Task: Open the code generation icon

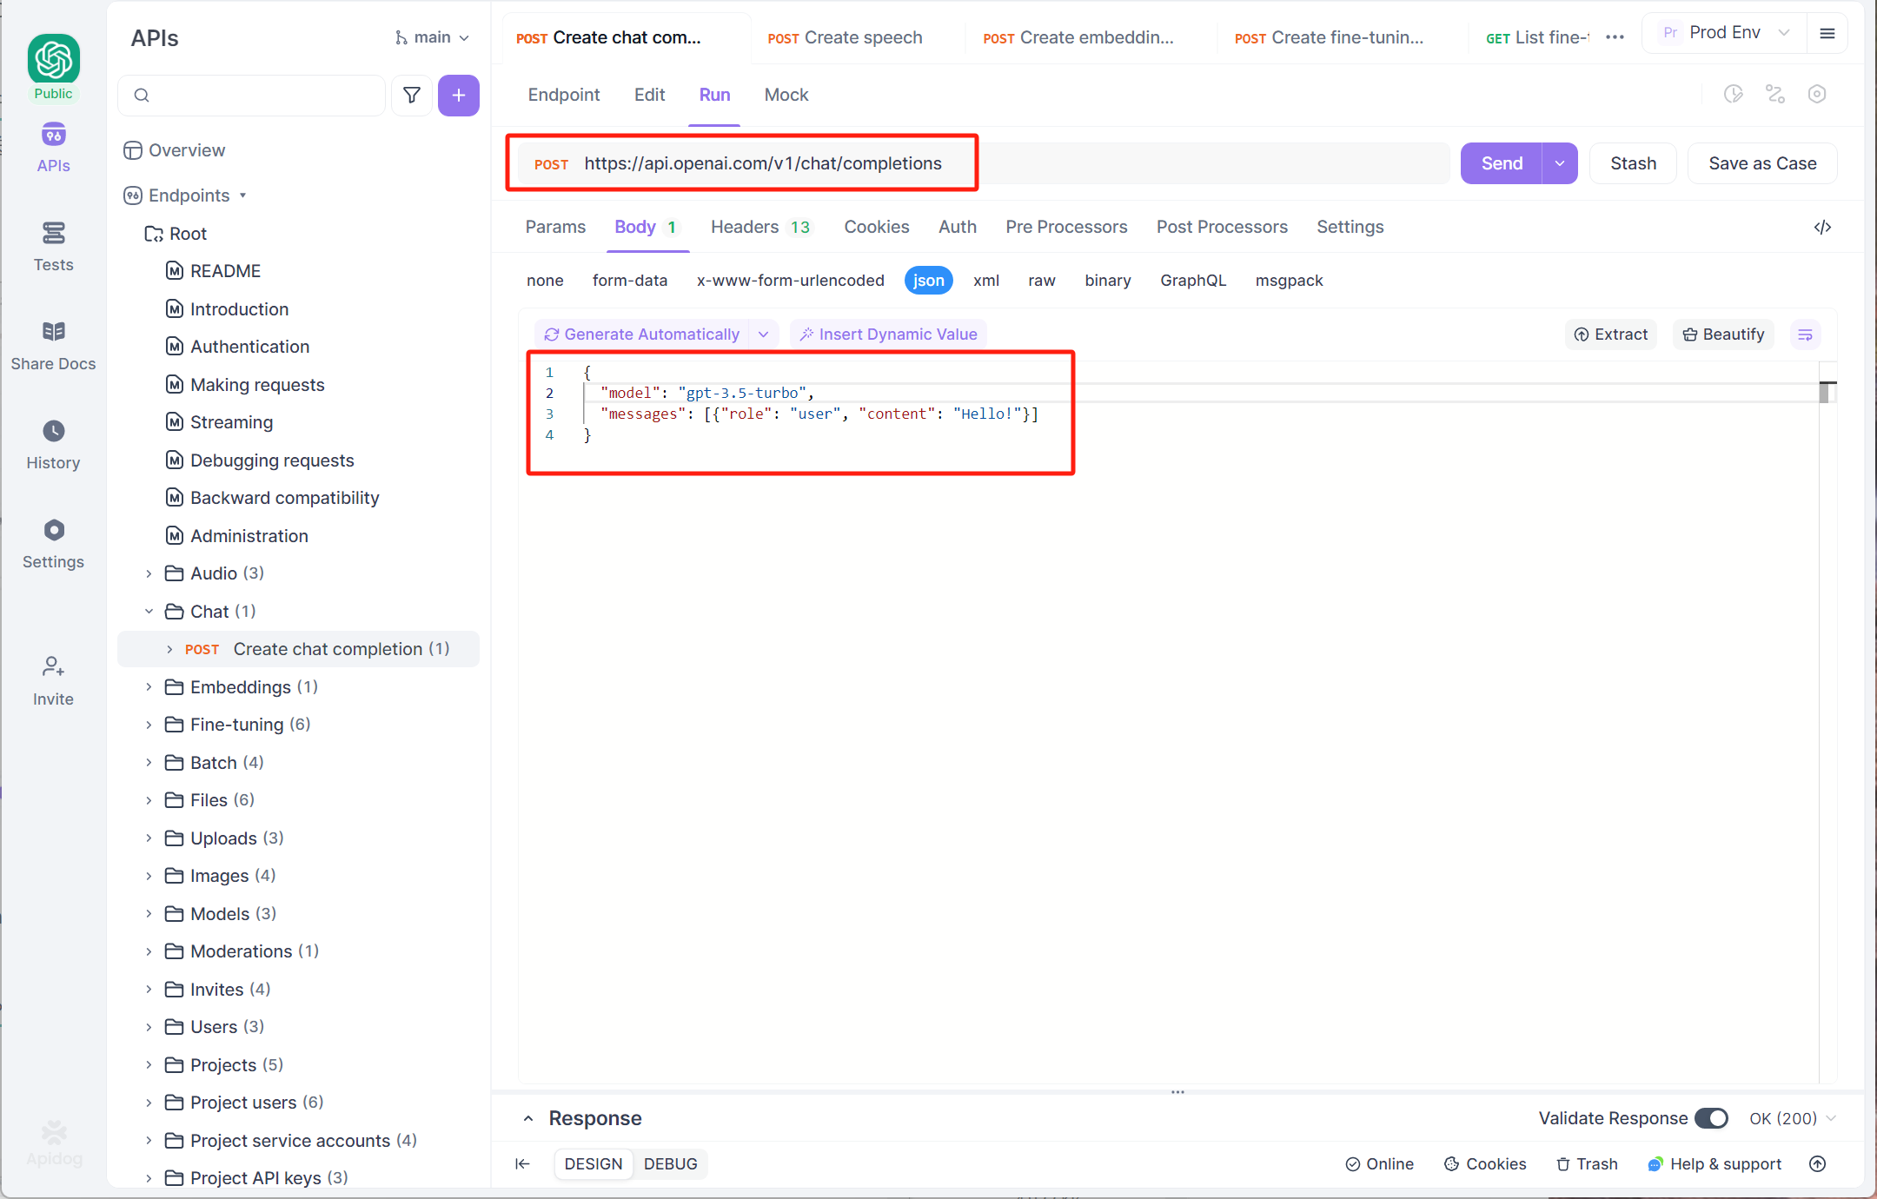Action: point(1823,228)
